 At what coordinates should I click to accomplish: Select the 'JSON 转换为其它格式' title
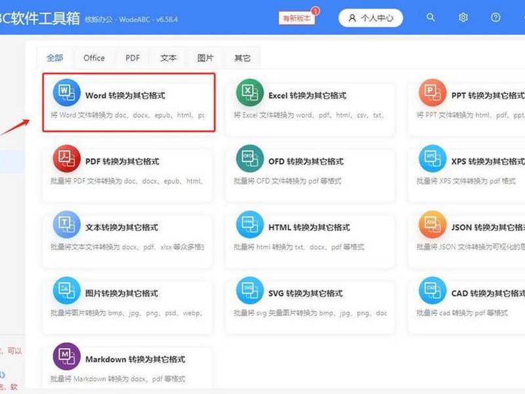click(488, 227)
